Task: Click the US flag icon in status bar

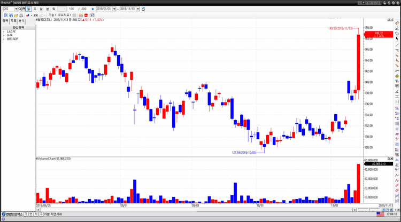Action: (380, 215)
